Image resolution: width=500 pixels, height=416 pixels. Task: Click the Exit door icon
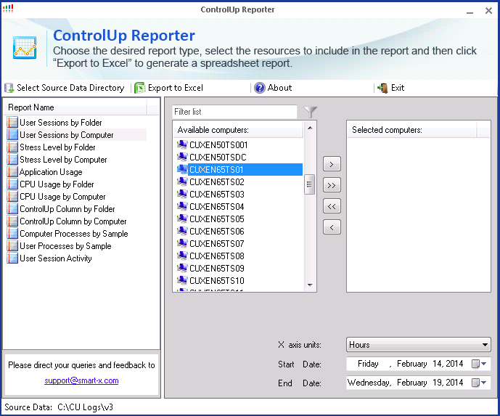pos(382,88)
